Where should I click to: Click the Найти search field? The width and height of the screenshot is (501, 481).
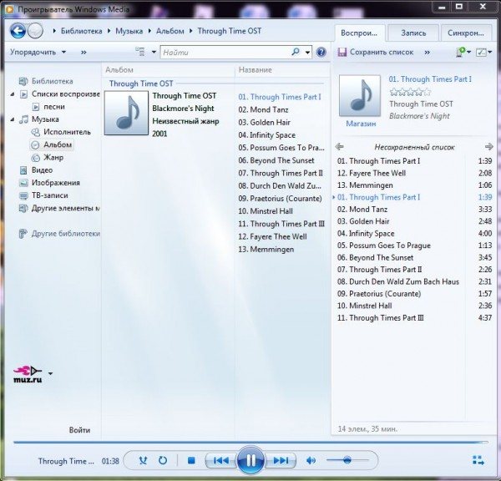pyautogui.click(x=226, y=52)
